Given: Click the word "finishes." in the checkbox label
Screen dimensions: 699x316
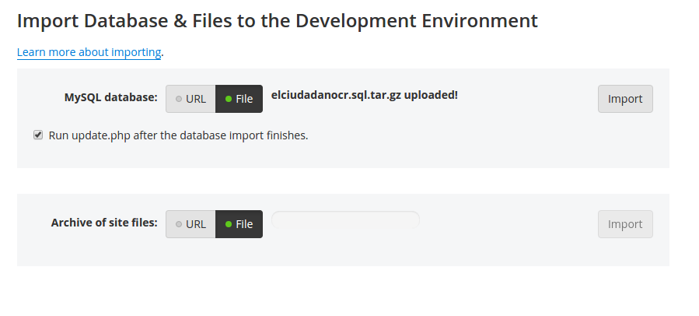Looking at the screenshot, I should [x=286, y=135].
